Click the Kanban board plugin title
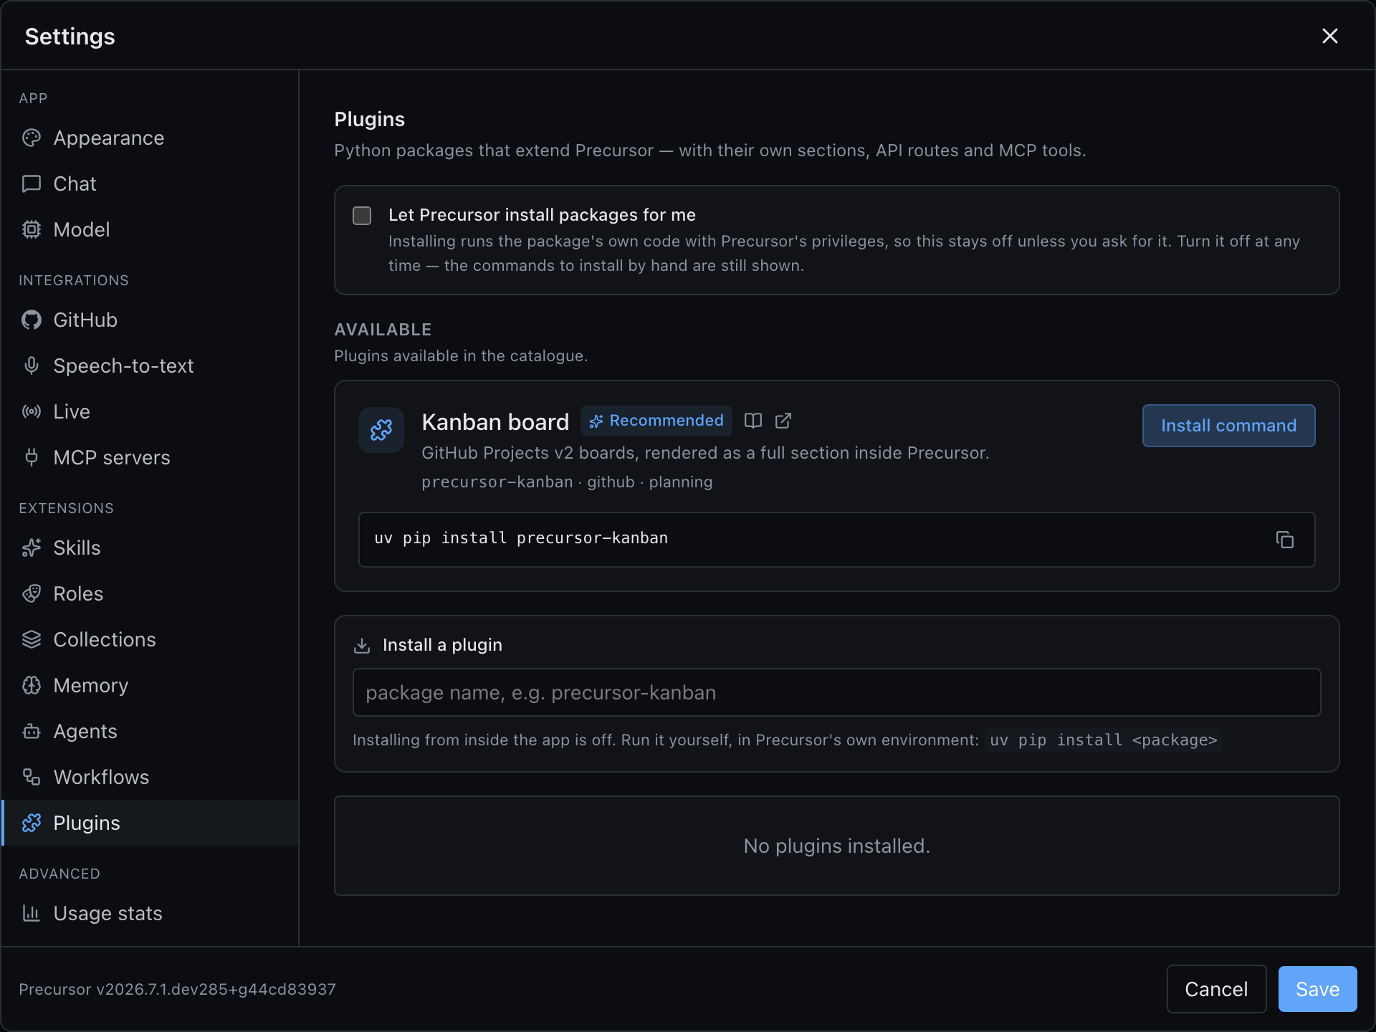The height and width of the screenshot is (1032, 1376). click(x=495, y=422)
